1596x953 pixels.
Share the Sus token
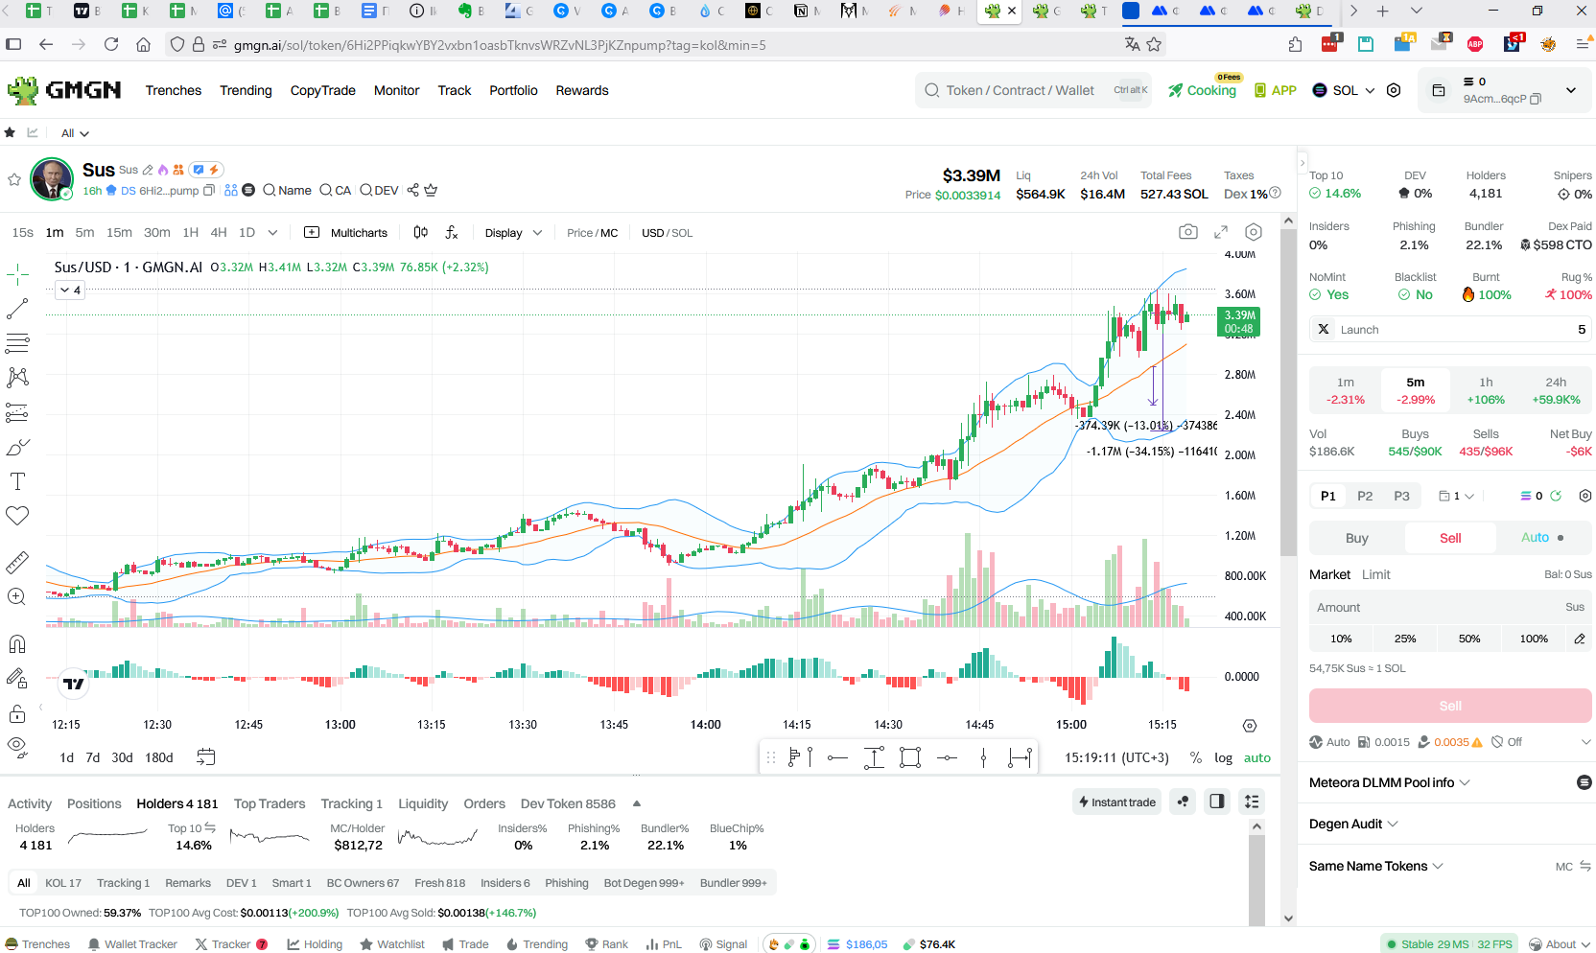tap(413, 190)
